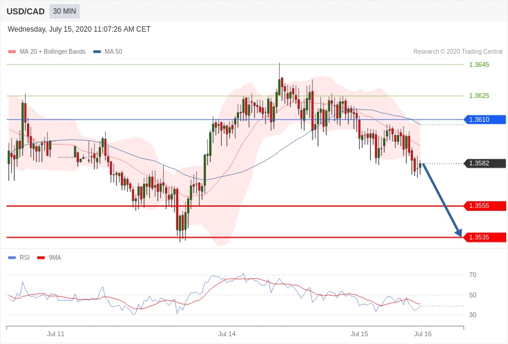The height and width of the screenshot is (344, 508).
Task: Click the 30 MIN timeframe badge
Action: pos(65,11)
